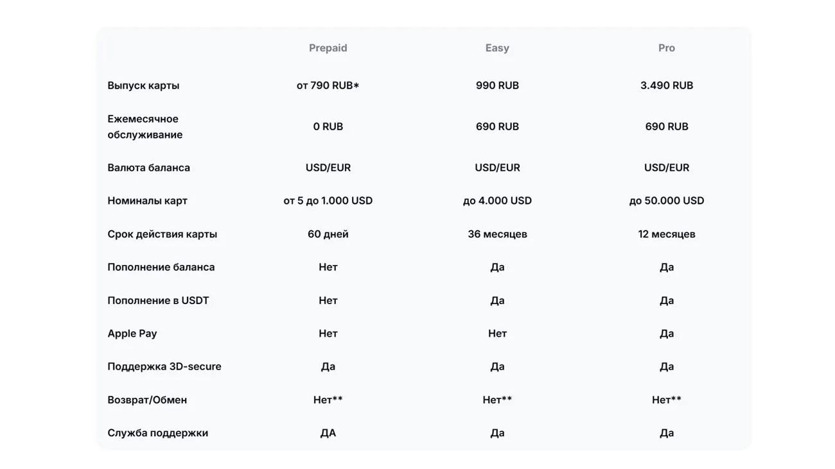The width and height of the screenshot is (835, 469).
Task: Click the "Поддержка 3D-secure" row label
Action: pyautogui.click(x=164, y=366)
